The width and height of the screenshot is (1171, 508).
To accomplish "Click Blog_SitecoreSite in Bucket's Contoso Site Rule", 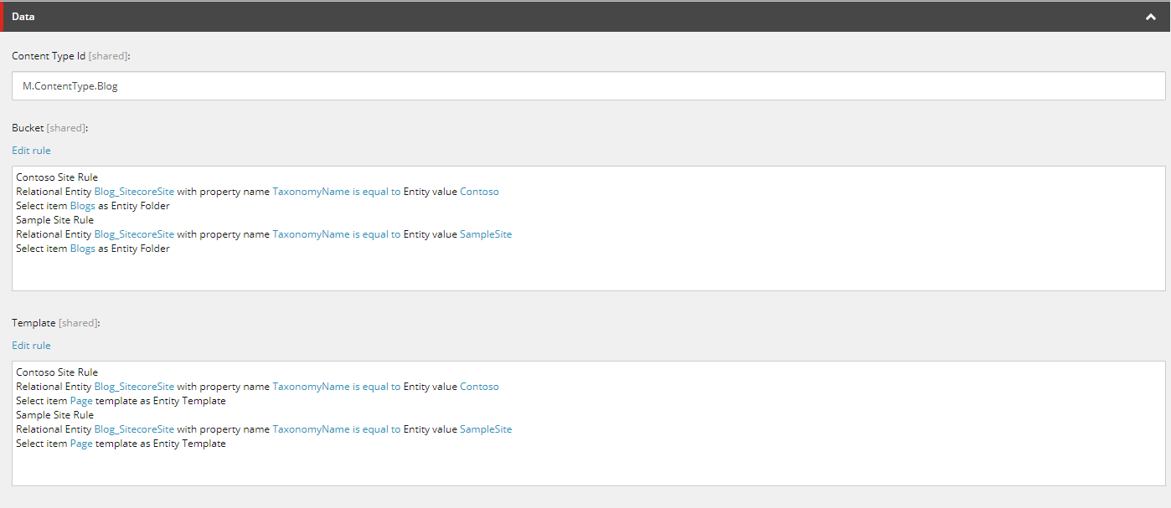I will point(134,192).
